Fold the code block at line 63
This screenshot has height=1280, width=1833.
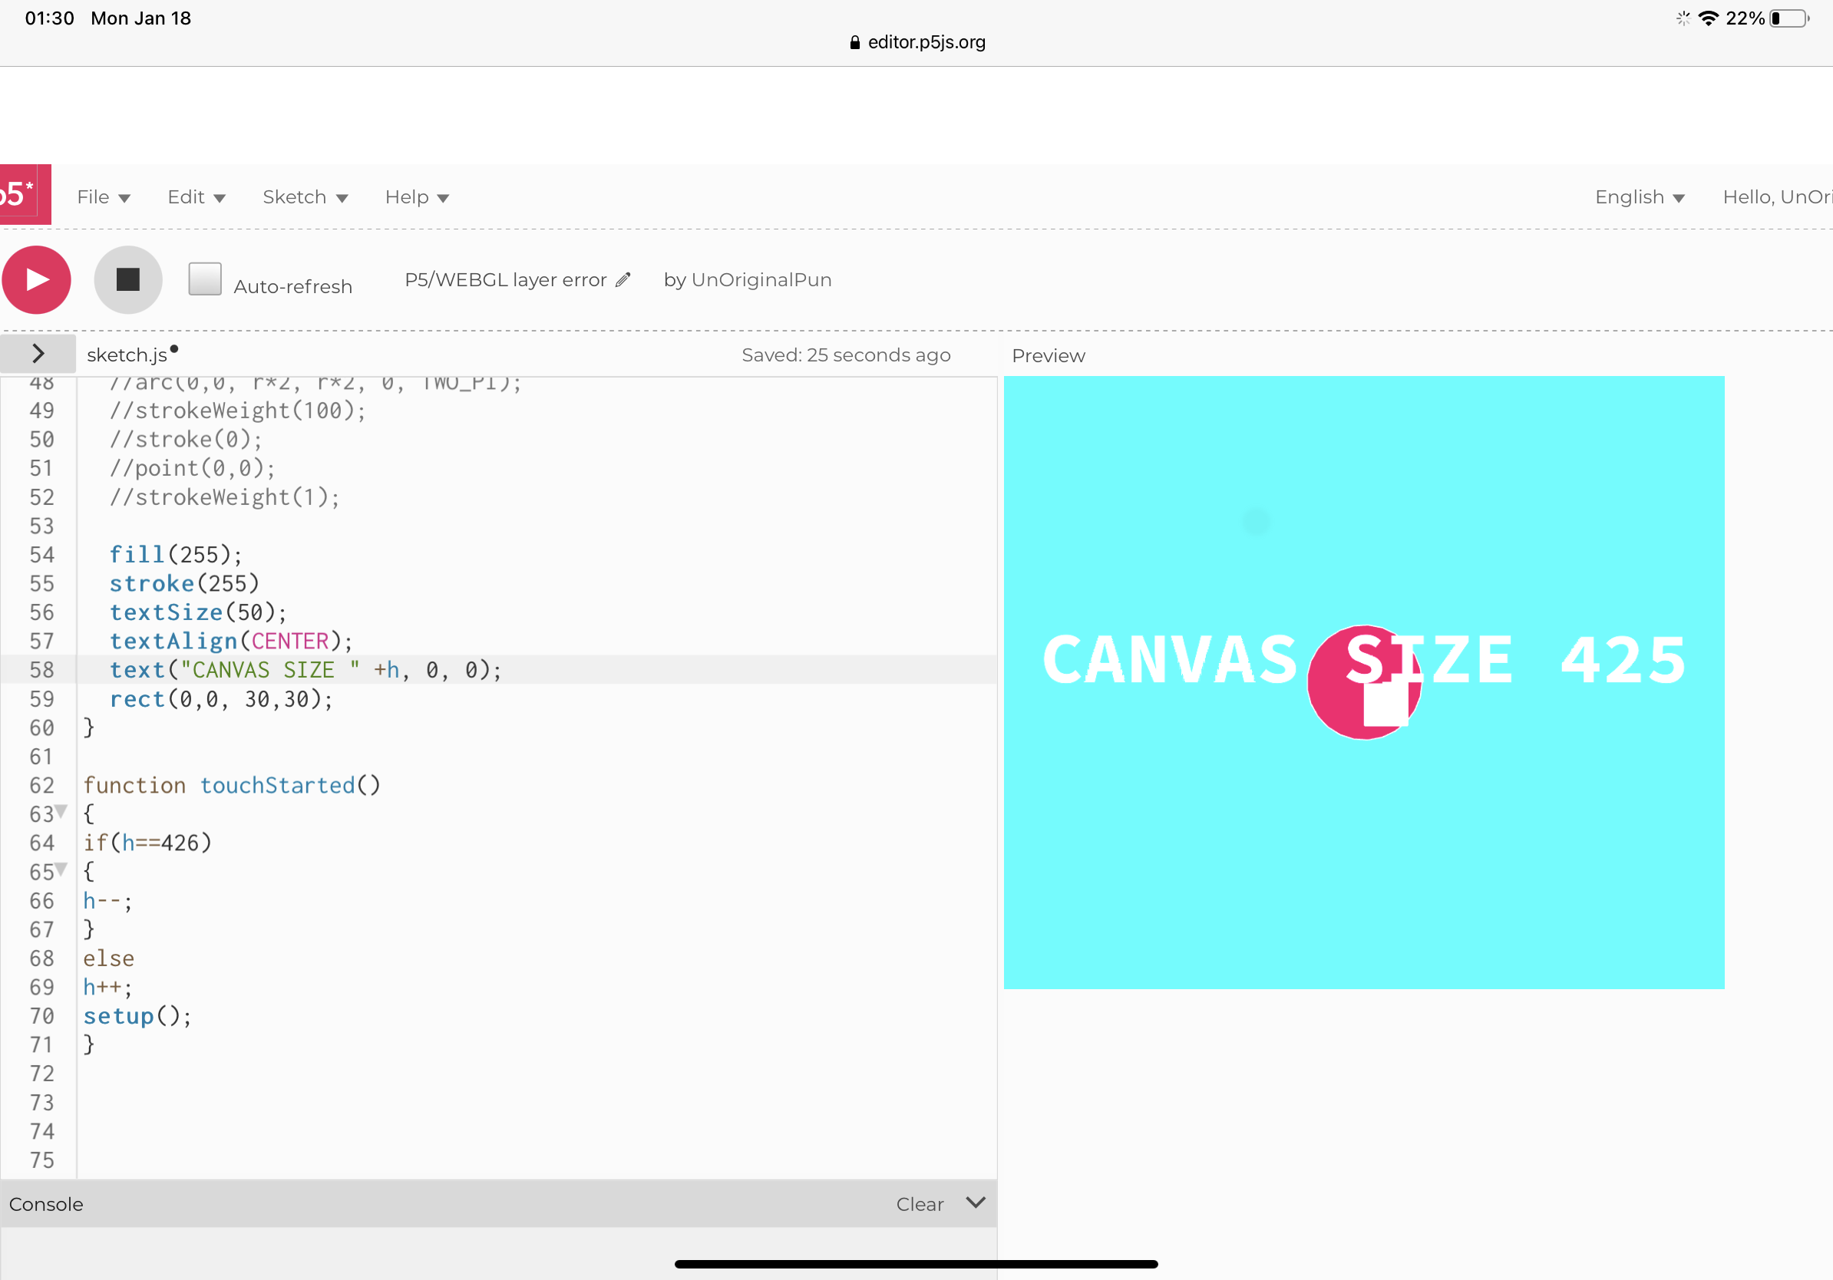(60, 813)
